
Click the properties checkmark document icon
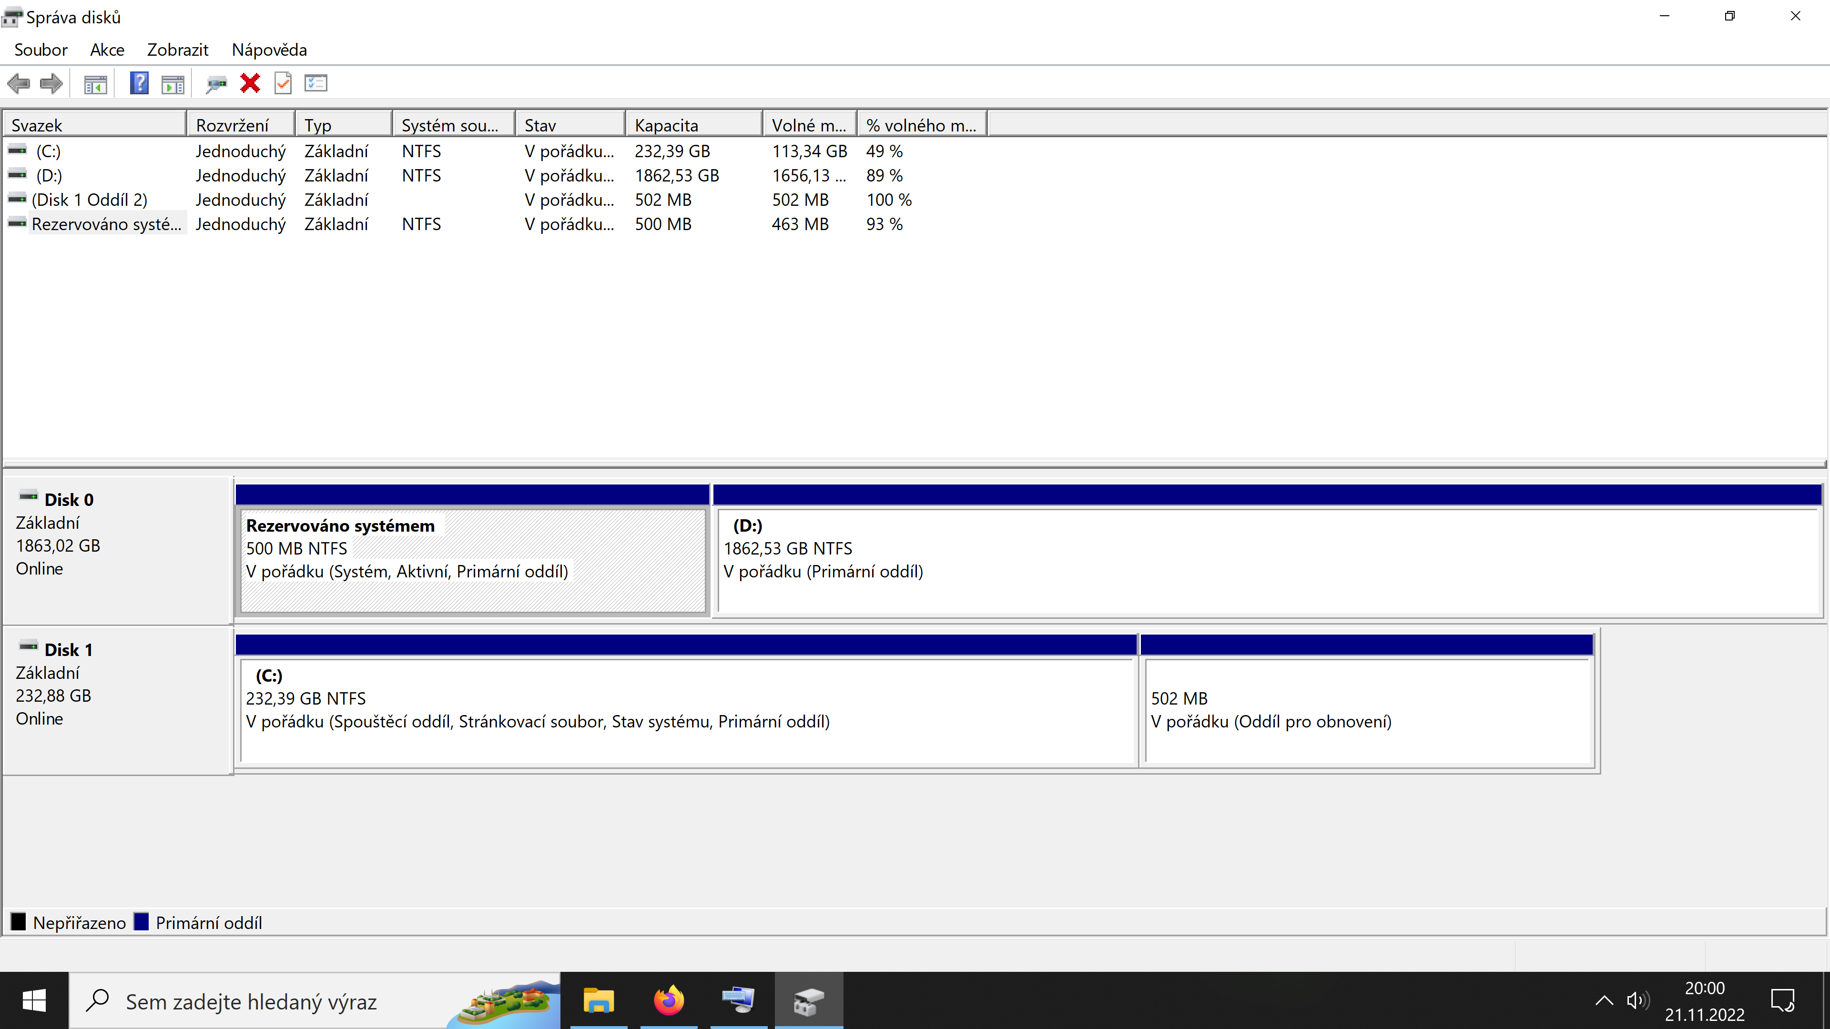click(x=283, y=84)
